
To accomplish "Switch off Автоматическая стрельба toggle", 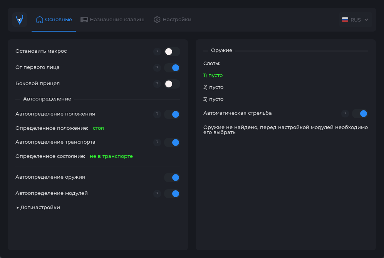I will tap(360, 114).
